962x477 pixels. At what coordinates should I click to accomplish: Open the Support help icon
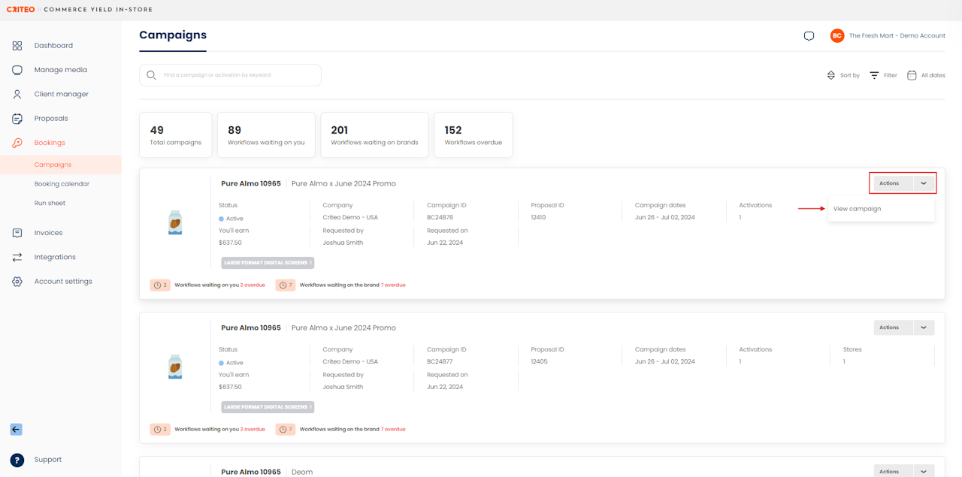17,460
